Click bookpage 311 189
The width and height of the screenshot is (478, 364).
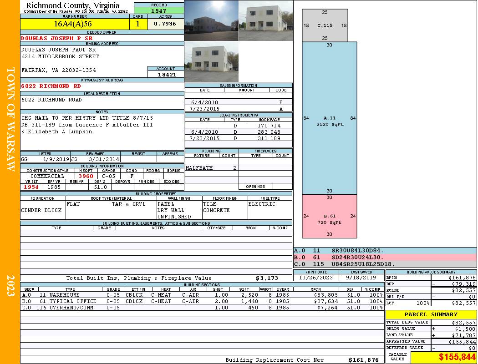coord(269,138)
